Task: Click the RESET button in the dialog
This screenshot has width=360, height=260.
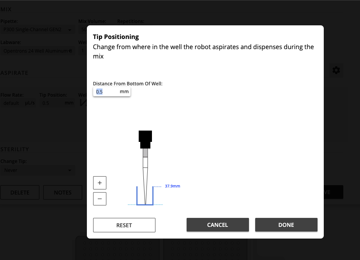Action: 124,225
